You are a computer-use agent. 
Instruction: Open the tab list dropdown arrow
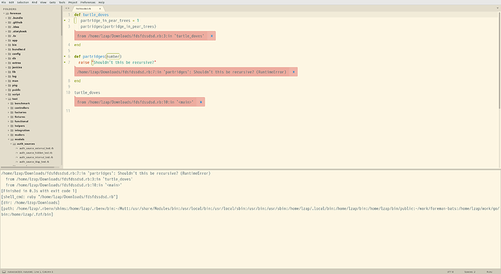click(x=497, y=9)
